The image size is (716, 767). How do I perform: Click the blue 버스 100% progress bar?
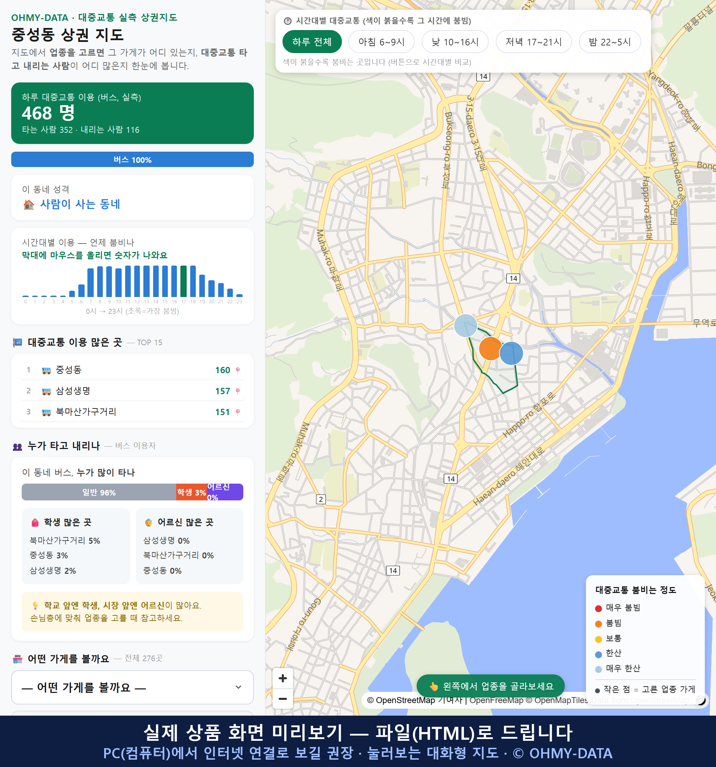click(133, 159)
